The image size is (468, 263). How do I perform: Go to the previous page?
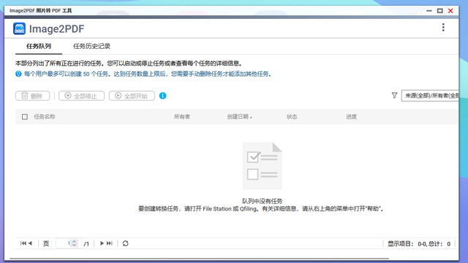click(30, 243)
